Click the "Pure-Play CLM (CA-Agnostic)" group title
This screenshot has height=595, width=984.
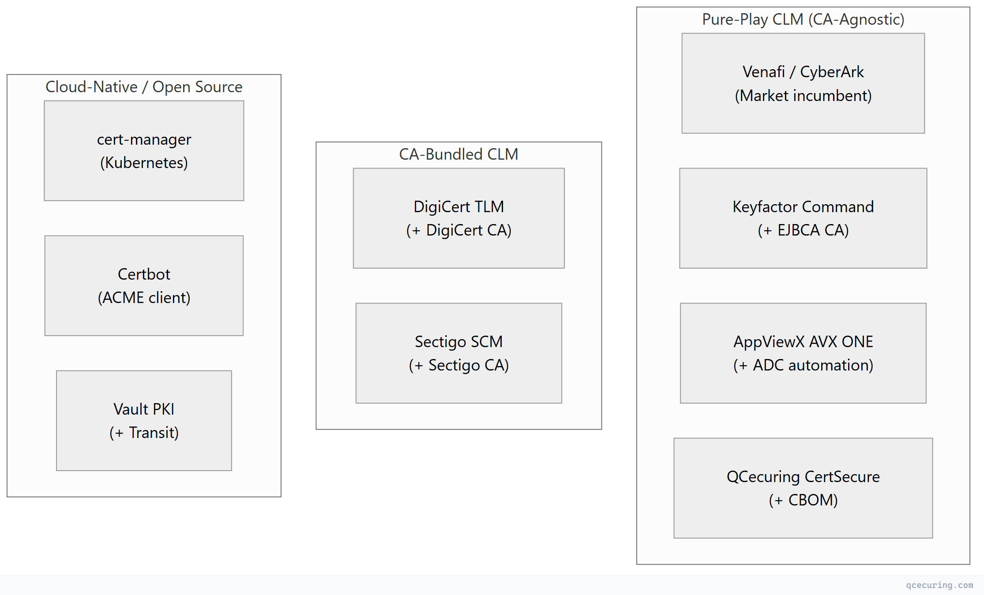pos(803,19)
